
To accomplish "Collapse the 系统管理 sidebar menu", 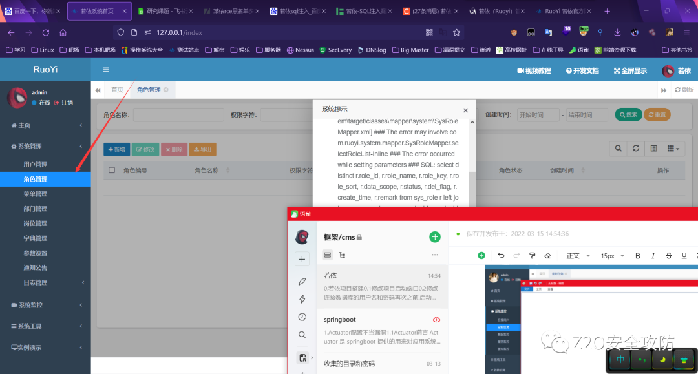I will [x=45, y=147].
